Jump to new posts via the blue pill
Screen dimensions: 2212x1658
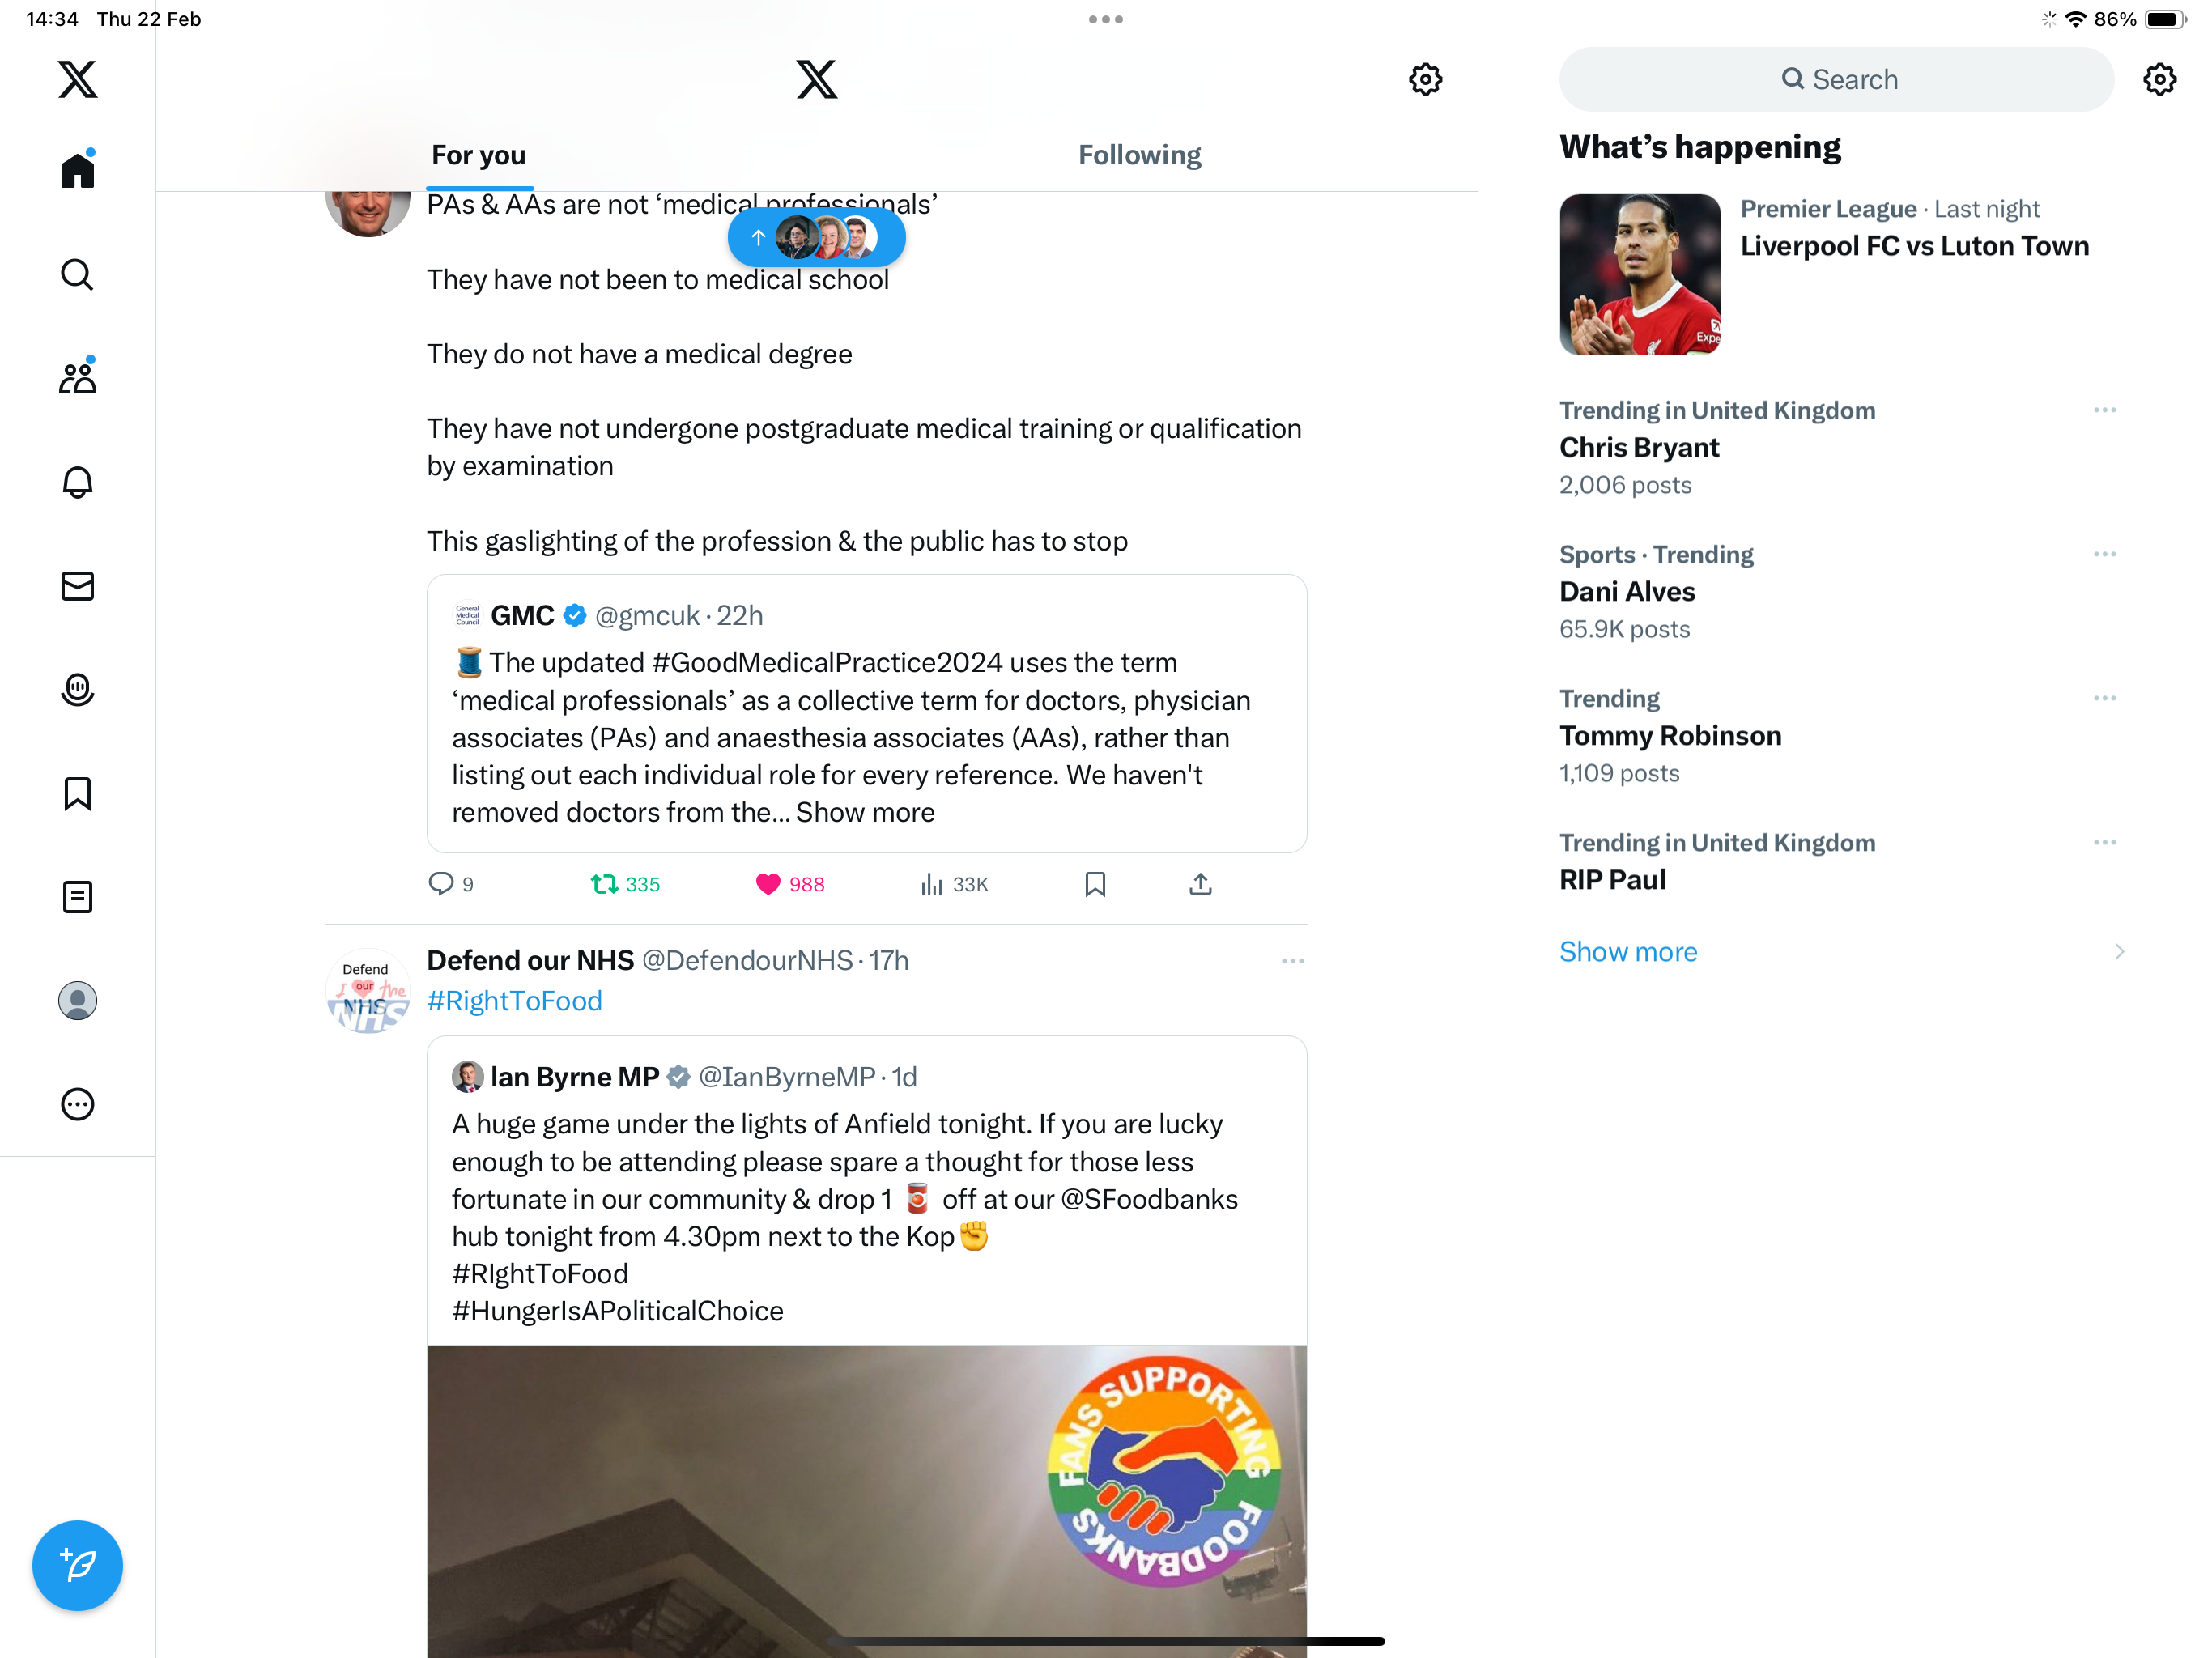pyautogui.click(x=816, y=237)
